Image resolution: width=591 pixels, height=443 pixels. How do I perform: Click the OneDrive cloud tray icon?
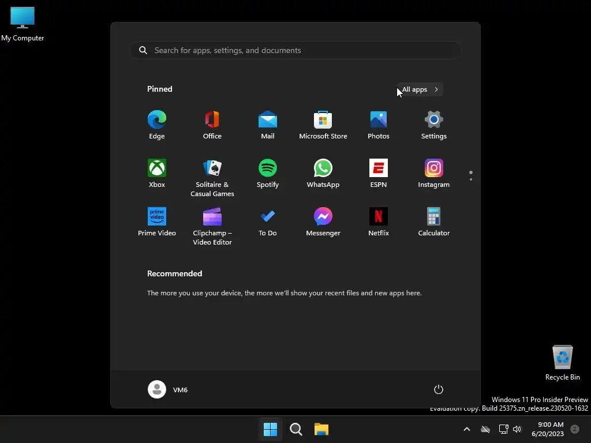[485, 429]
